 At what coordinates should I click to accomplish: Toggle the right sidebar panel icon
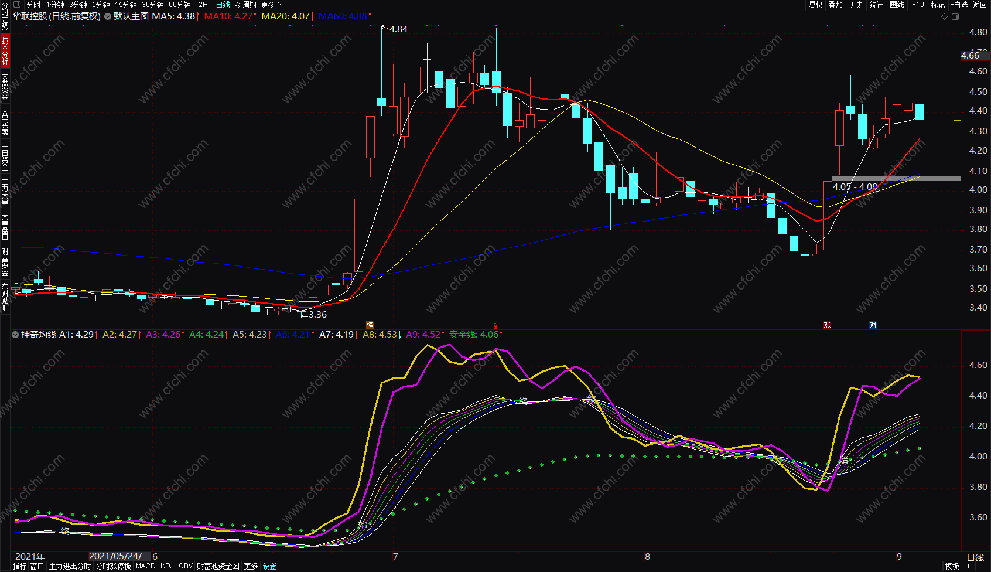(x=955, y=16)
